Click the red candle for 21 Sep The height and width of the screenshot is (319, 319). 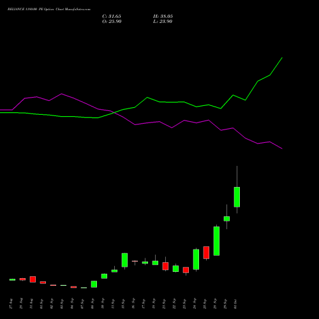click(x=165, y=266)
